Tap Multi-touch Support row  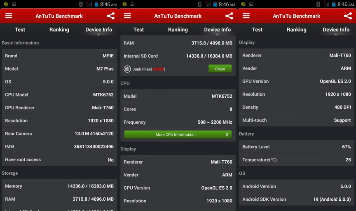(297, 120)
